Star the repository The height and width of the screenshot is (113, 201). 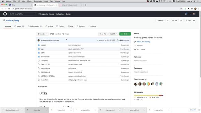pos(175,20)
